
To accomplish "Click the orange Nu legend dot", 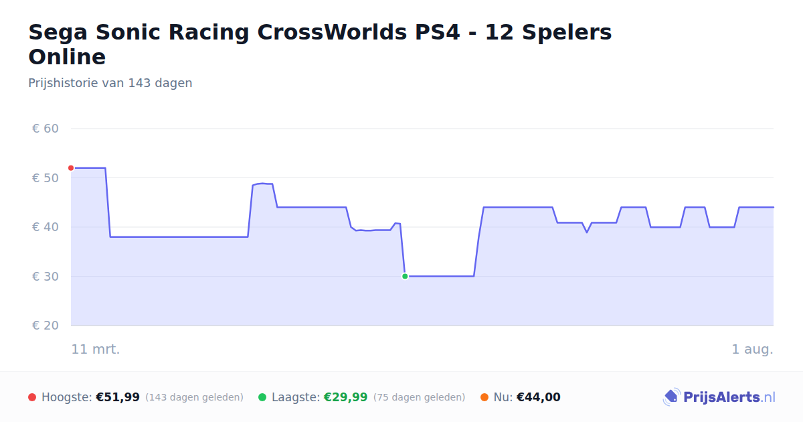I will click(484, 397).
